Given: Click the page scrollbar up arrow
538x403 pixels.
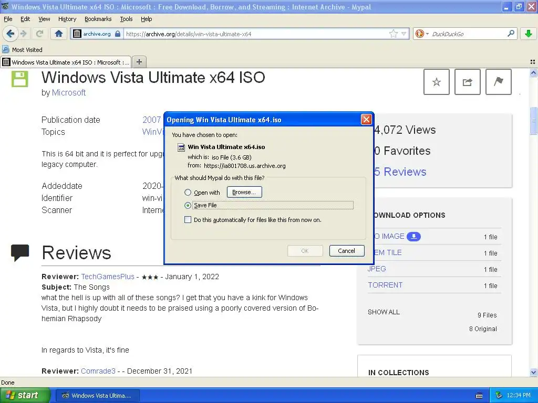Looking at the screenshot, I should click(x=533, y=72).
